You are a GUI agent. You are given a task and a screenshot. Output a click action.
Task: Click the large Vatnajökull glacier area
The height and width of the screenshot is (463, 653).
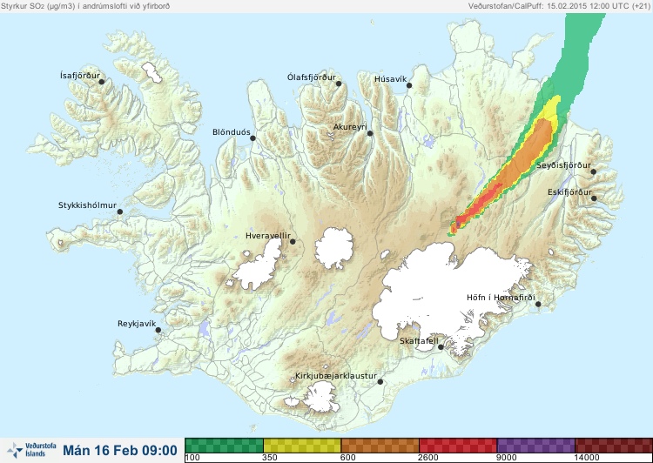pos(450,293)
